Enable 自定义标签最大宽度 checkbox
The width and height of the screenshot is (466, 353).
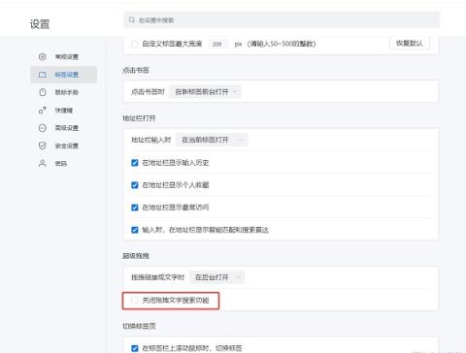(x=135, y=44)
